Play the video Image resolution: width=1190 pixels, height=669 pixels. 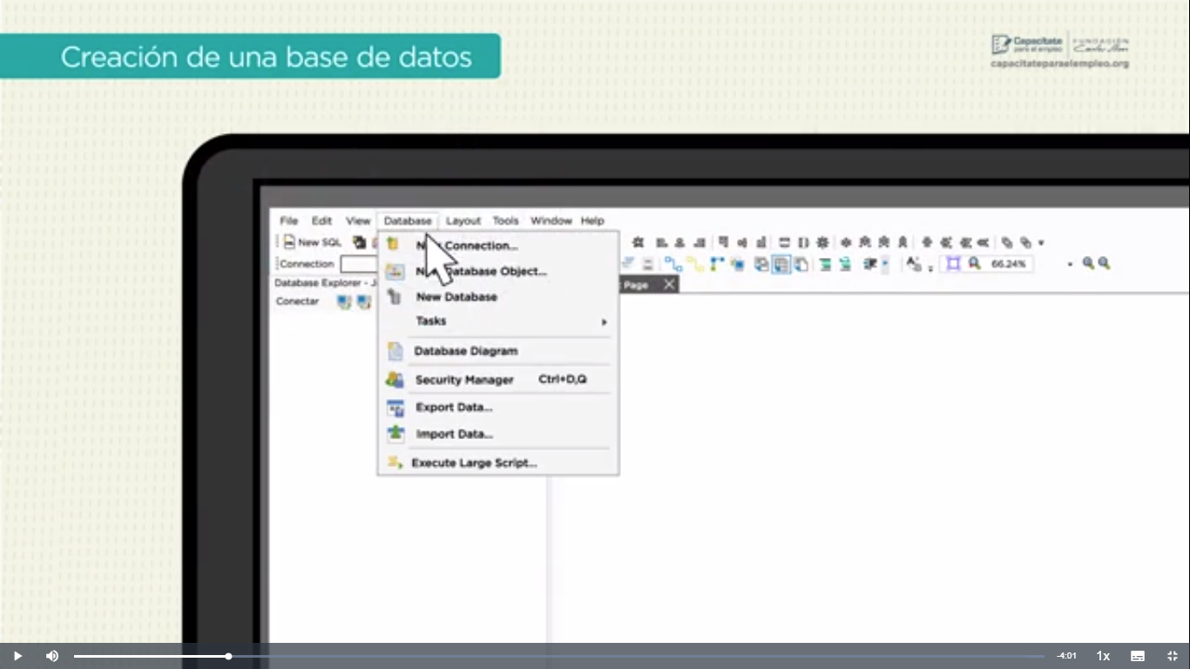(x=17, y=656)
